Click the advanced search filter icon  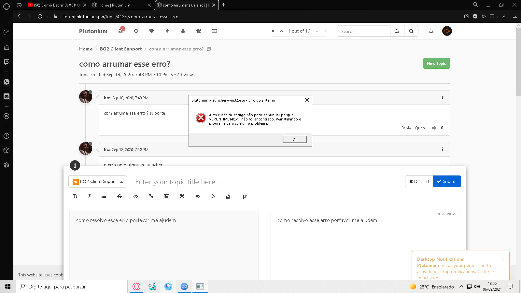pyautogui.click(x=397, y=31)
